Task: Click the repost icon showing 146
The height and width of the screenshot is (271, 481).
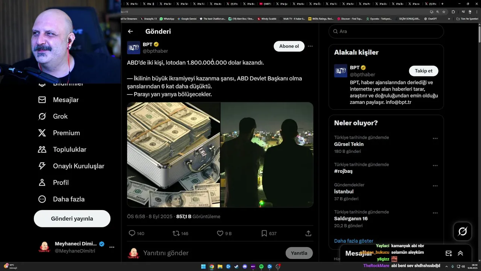Action: [176, 233]
